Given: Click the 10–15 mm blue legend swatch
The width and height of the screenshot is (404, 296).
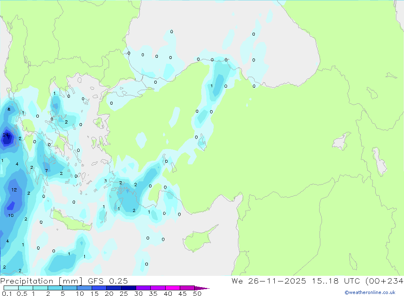Looking at the screenshot, I should pyautogui.click(x=84, y=288).
